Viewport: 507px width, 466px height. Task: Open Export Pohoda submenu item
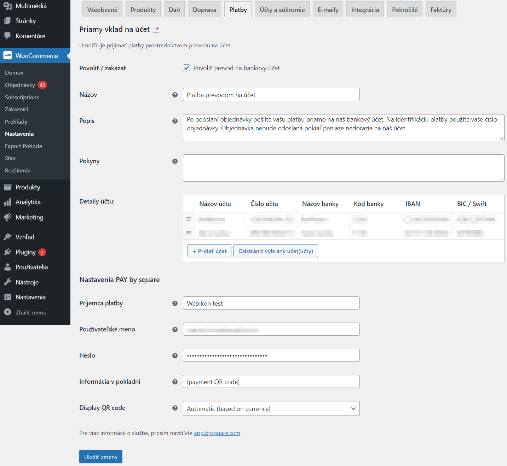click(23, 146)
